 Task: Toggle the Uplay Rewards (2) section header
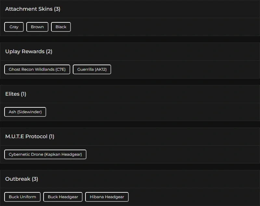coord(29,52)
